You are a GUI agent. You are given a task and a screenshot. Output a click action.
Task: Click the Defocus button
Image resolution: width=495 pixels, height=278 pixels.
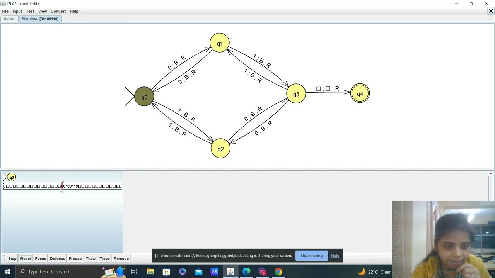[57, 259]
